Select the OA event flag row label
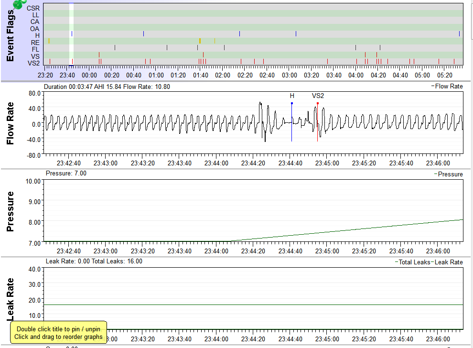The image size is (473, 348). pyautogui.click(x=35, y=29)
